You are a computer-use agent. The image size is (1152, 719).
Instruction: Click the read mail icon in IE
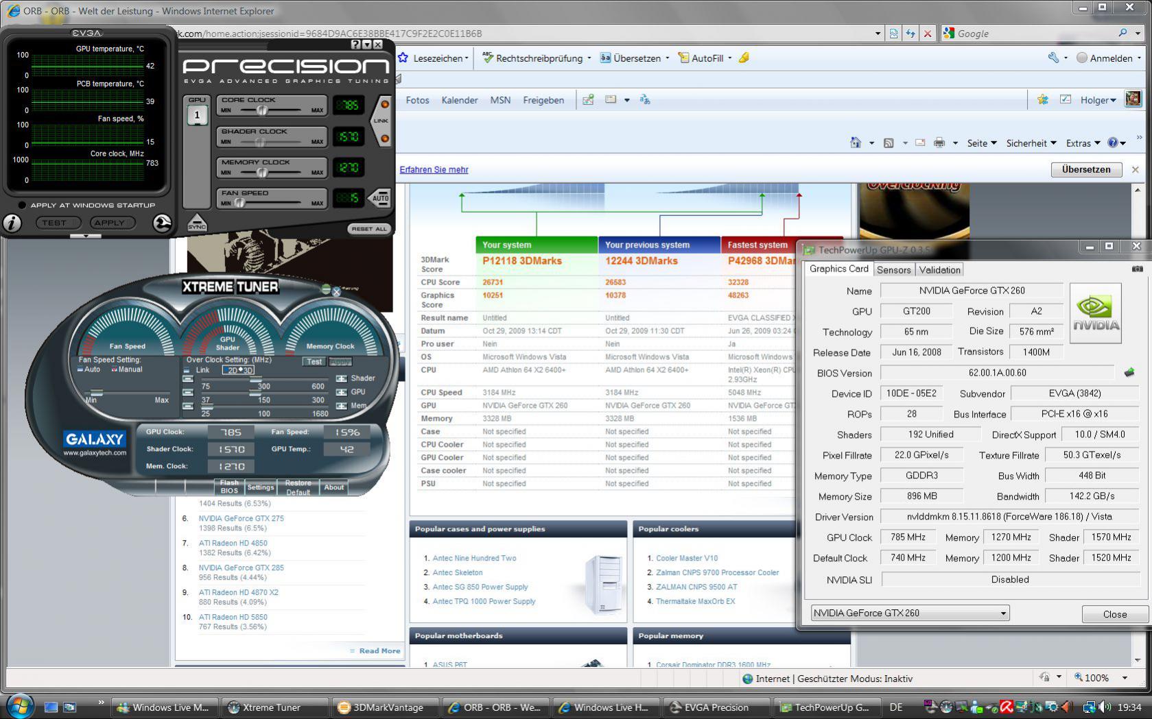point(920,143)
